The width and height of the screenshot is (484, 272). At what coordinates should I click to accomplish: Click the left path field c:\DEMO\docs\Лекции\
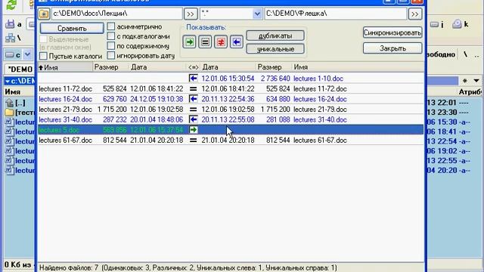tap(116, 14)
